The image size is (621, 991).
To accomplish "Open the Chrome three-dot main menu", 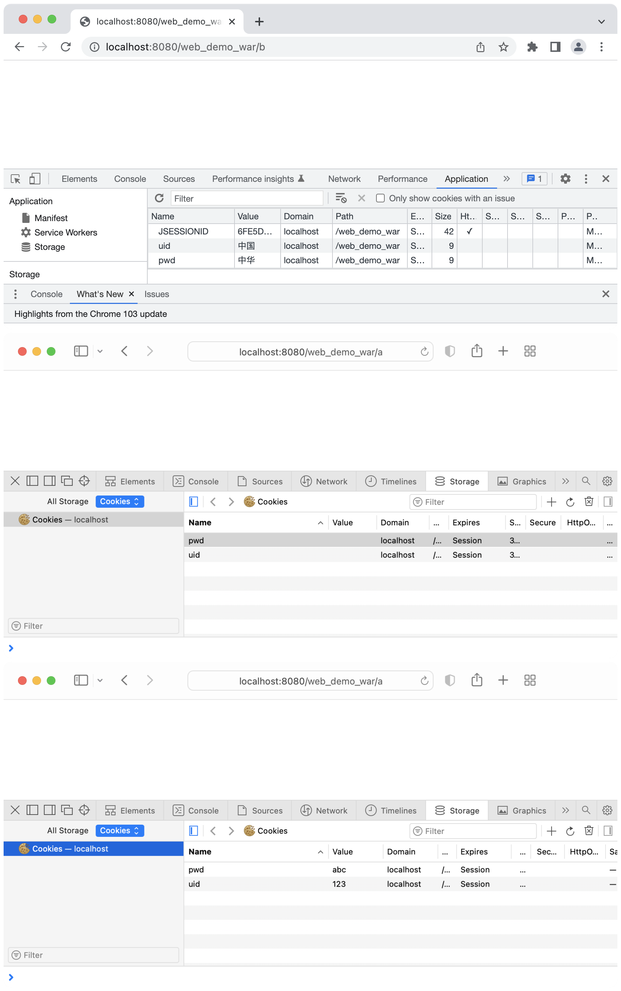I will point(601,47).
